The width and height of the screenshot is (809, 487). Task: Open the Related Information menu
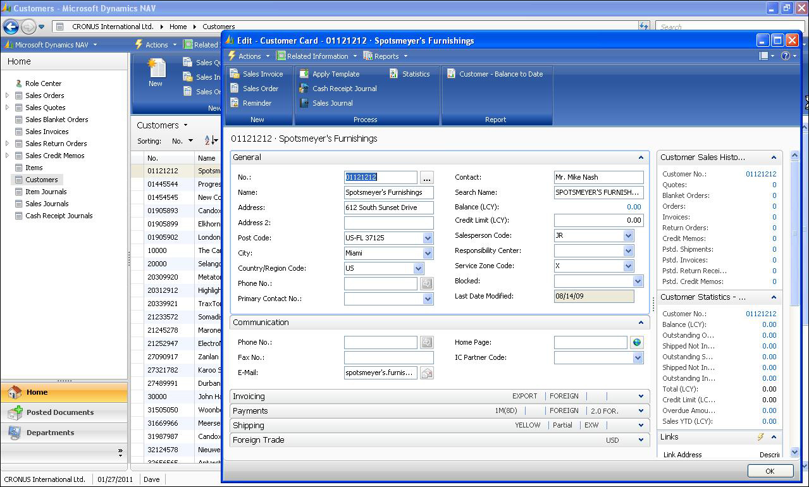[316, 56]
